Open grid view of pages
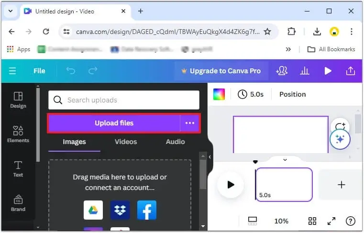 pos(312,221)
